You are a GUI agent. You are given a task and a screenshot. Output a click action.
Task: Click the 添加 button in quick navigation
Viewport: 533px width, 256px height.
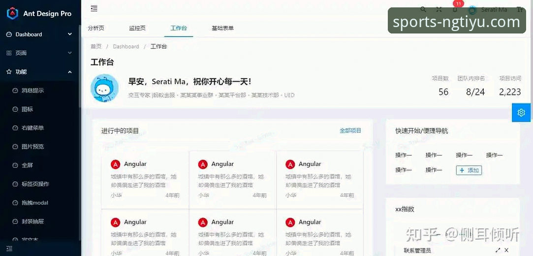pos(469,170)
